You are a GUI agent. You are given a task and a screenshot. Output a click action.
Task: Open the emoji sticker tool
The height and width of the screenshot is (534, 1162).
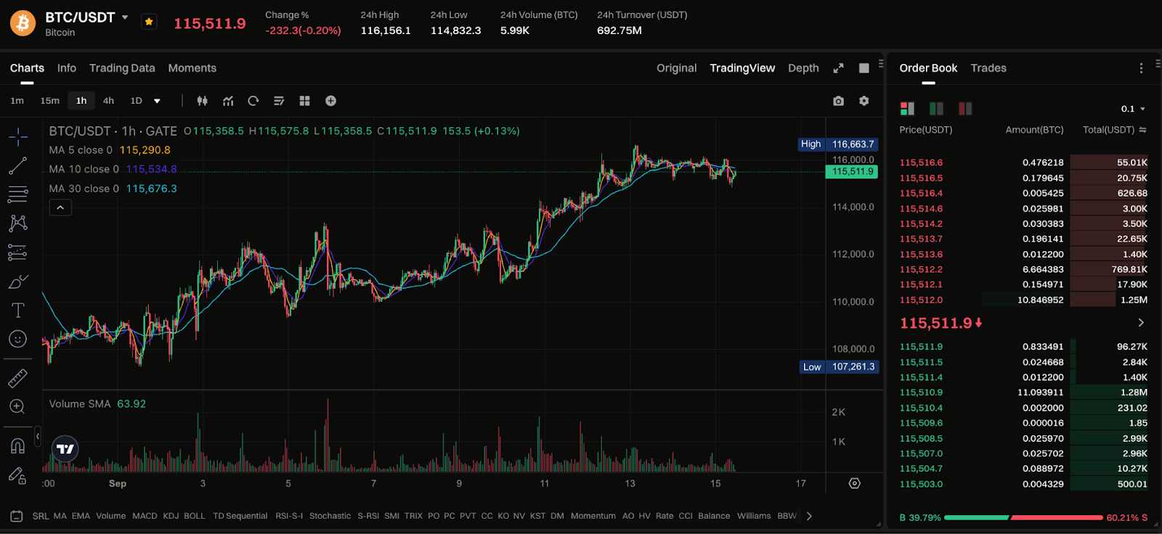[x=18, y=339]
